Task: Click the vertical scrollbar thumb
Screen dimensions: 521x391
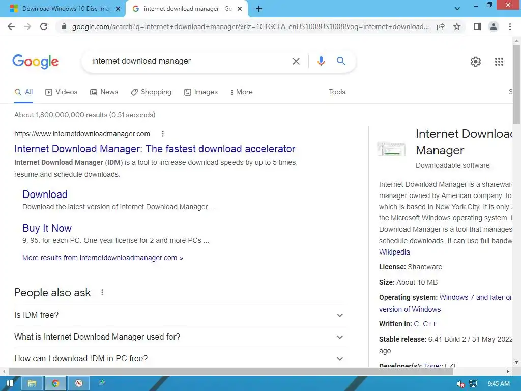Action: pyautogui.click(x=516, y=84)
